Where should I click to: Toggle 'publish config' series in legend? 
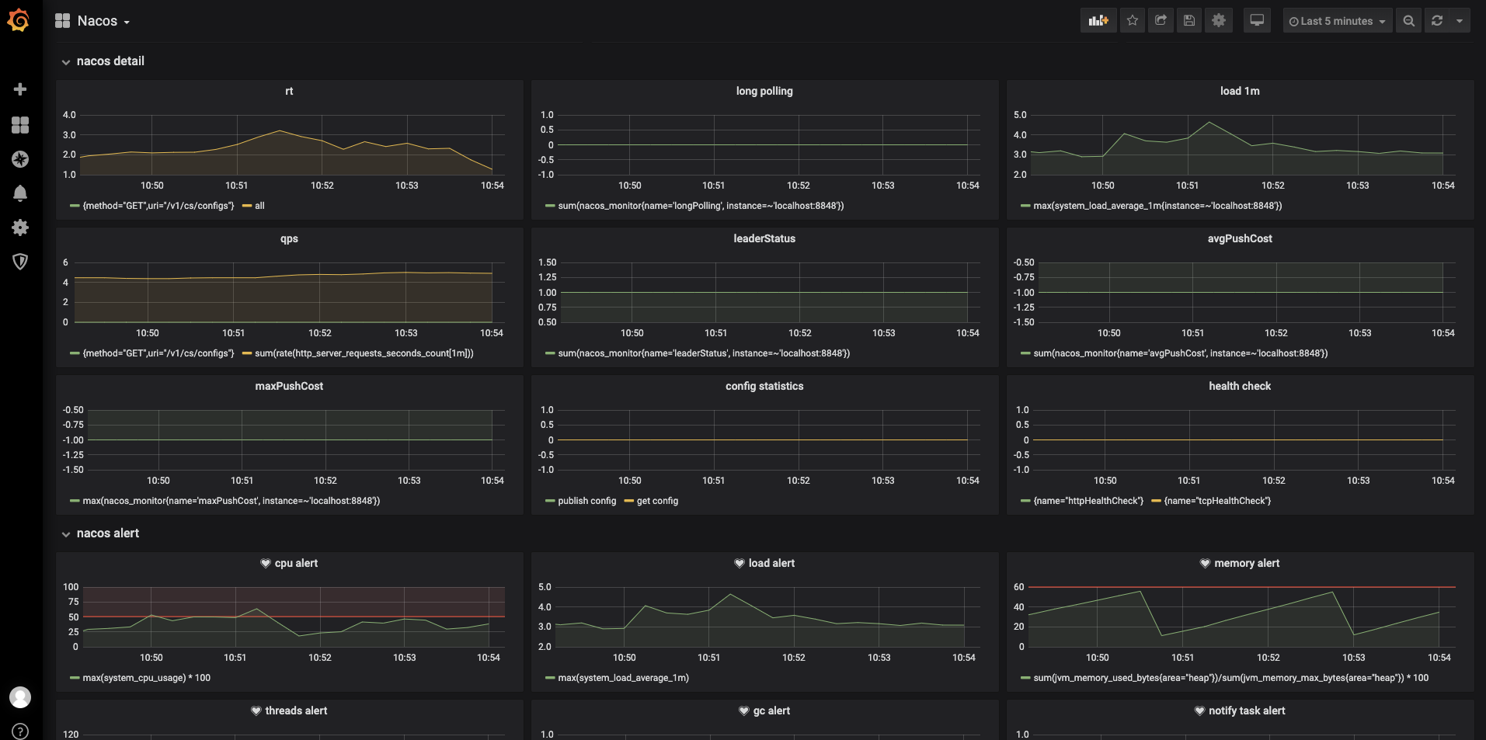[x=586, y=501]
